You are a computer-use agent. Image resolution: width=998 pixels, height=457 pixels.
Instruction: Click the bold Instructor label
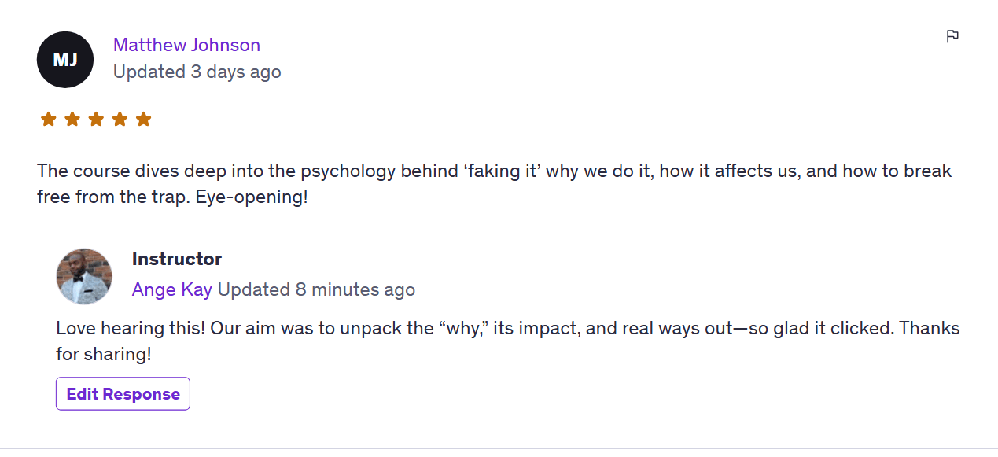click(177, 259)
